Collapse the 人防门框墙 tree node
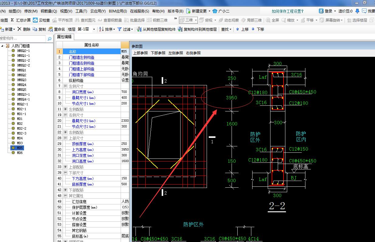Screen dimensions: 375x242 tap(2, 46)
